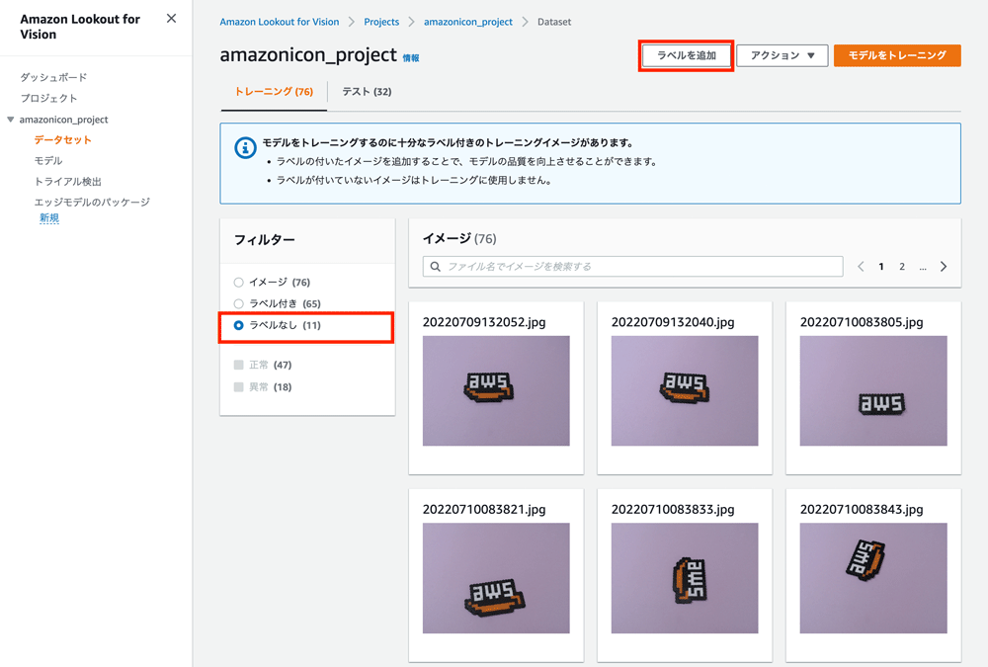Check the 正常 (47) checkbox

pyautogui.click(x=238, y=366)
